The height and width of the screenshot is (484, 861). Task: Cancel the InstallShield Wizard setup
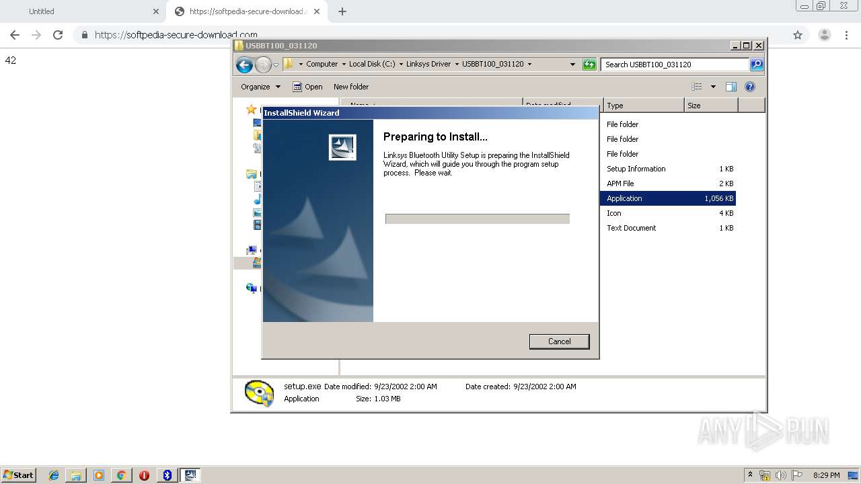(x=559, y=341)
